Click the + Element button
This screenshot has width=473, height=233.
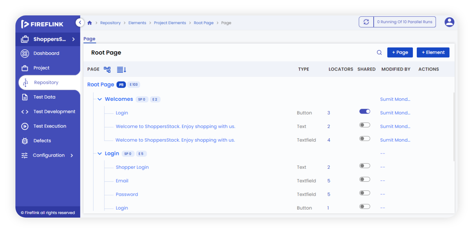tap(433, 53)
